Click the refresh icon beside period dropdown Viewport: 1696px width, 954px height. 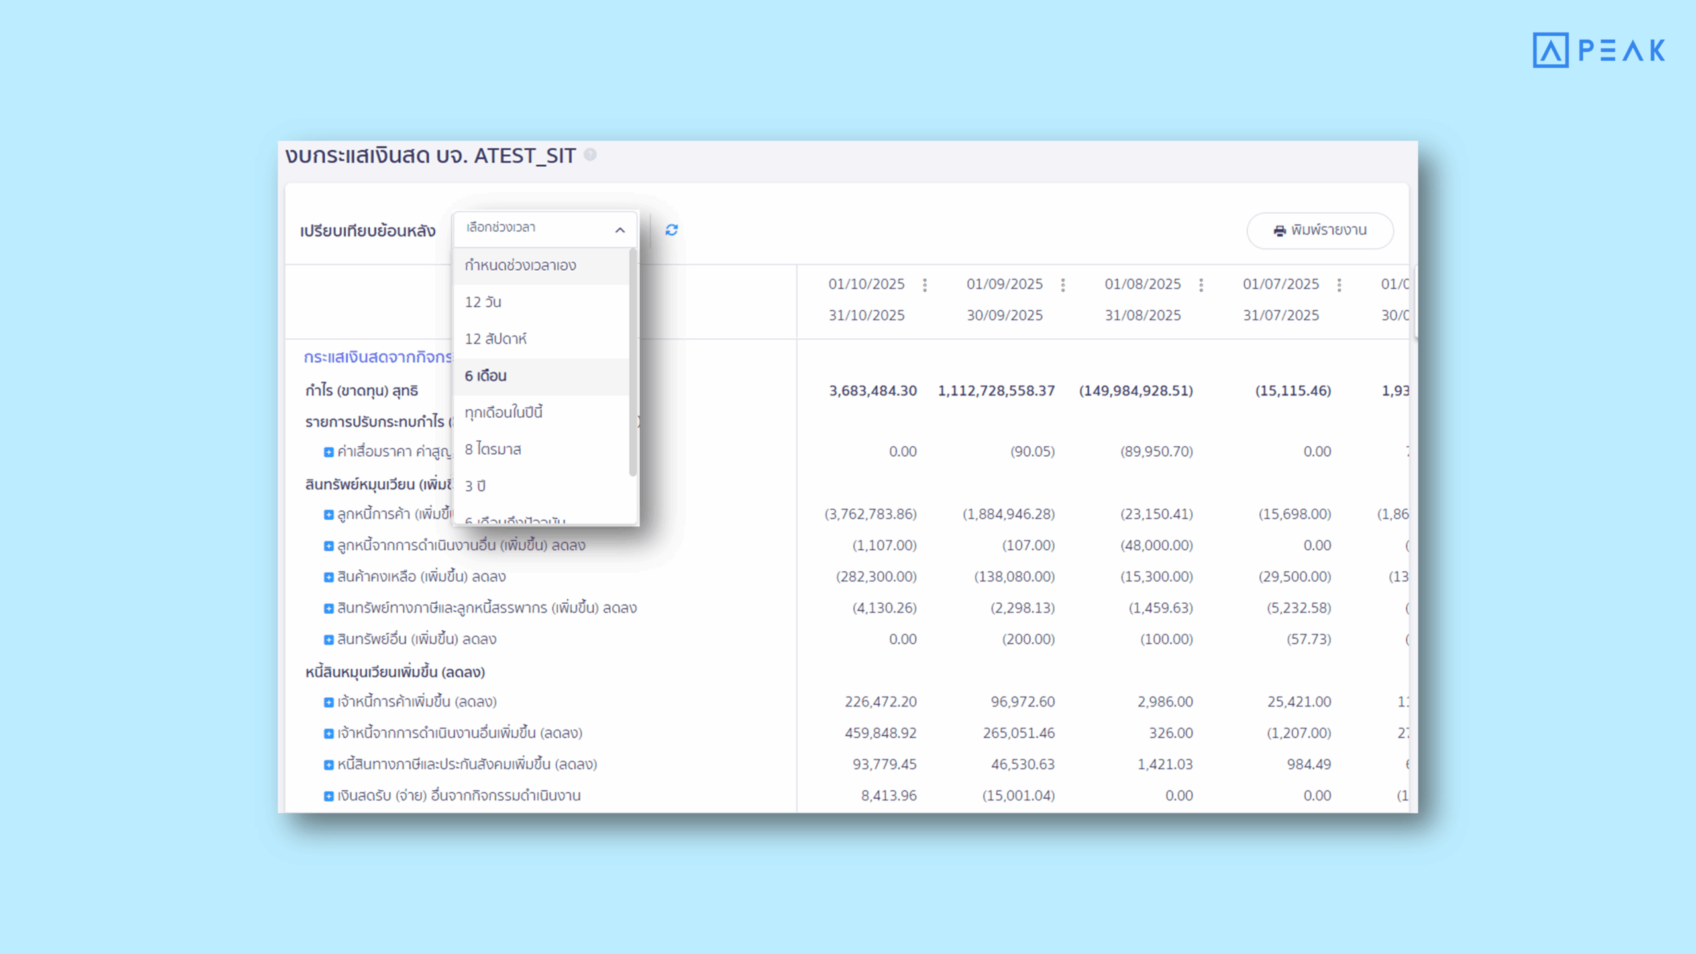point(671,230)
